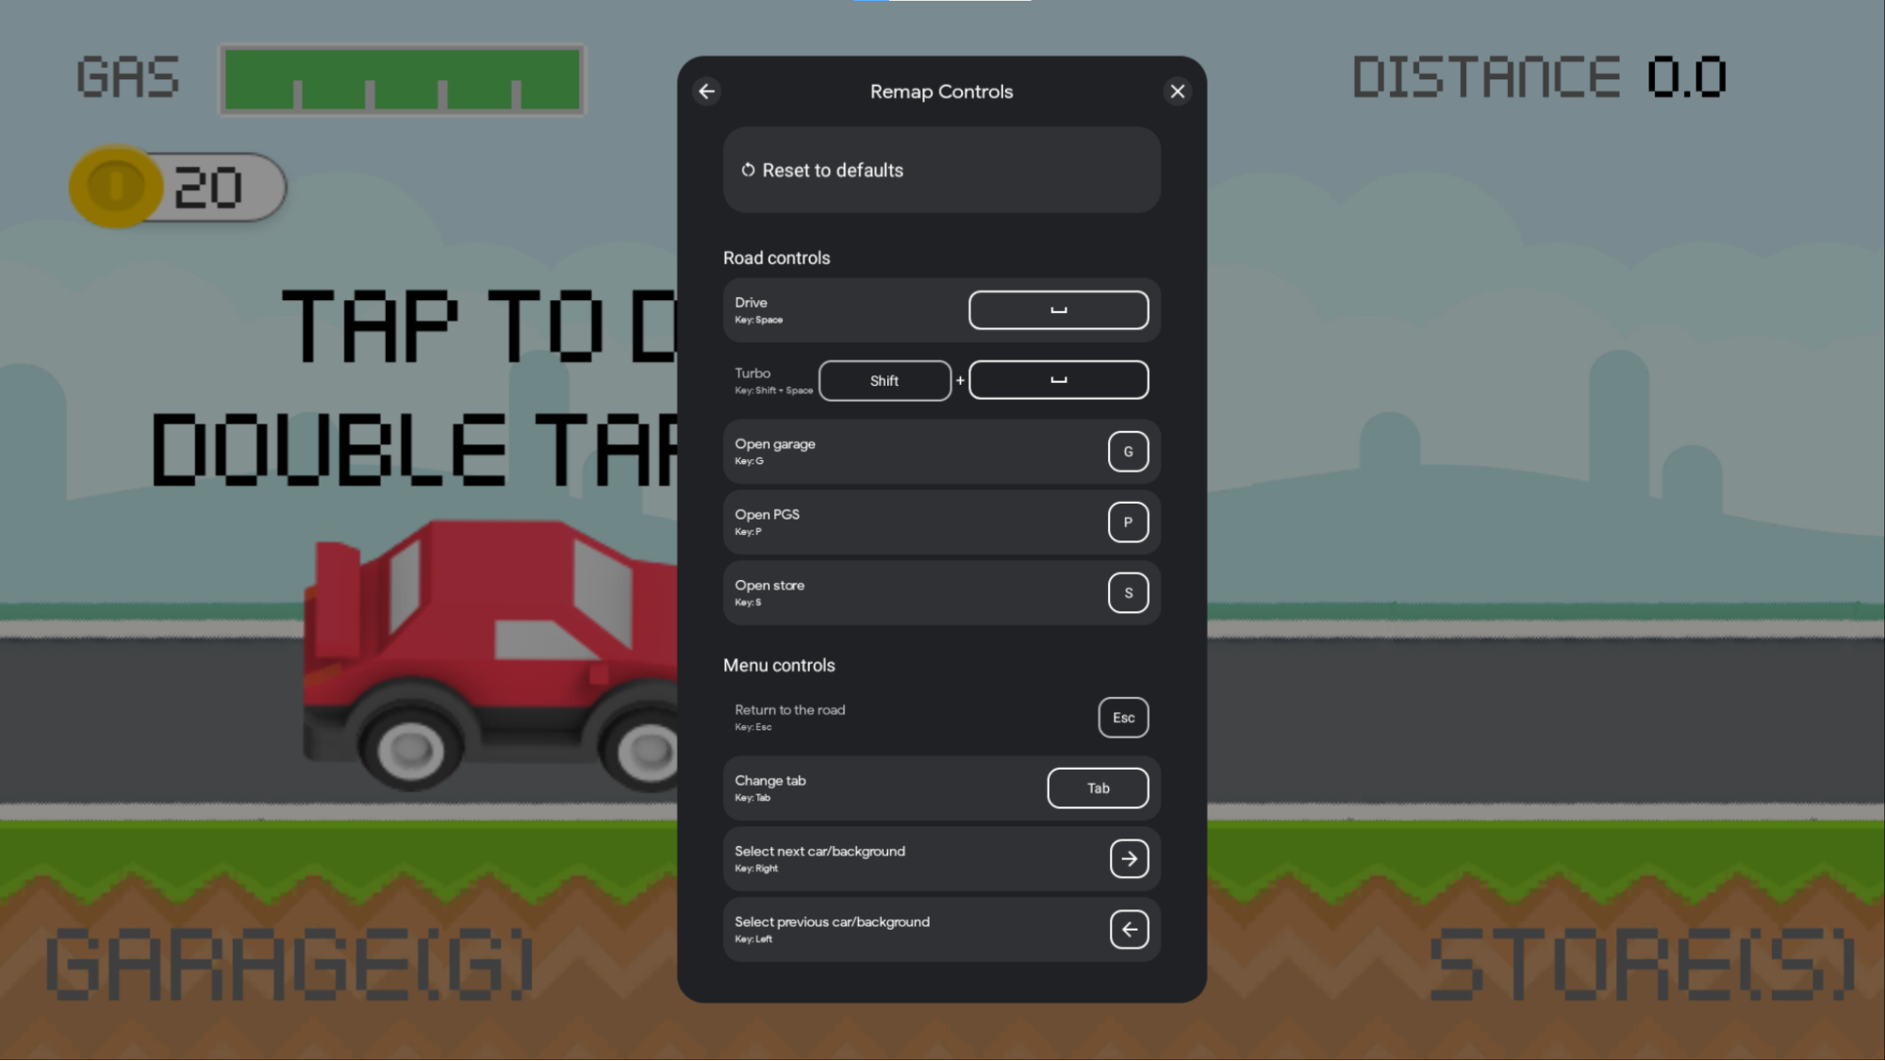Screen dimensions: 1885x1061
Task: Select the Menu controls section header
Action: (x=778, y=665)
